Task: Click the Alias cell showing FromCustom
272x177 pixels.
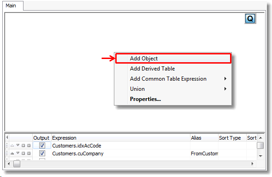Action: point(204,153)
